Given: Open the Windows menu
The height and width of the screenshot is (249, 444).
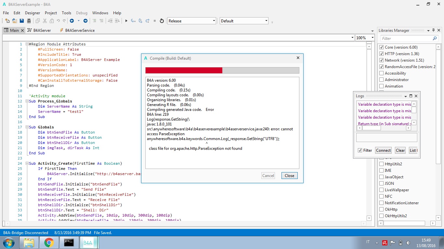Looking at the screenshot, I should pos(100,13).
